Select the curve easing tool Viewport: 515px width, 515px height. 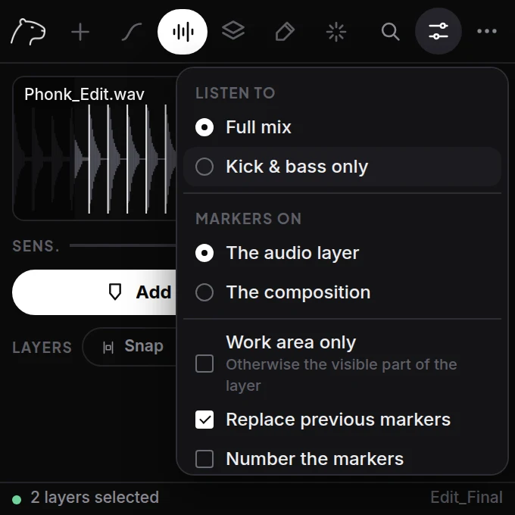click(132, 32)
